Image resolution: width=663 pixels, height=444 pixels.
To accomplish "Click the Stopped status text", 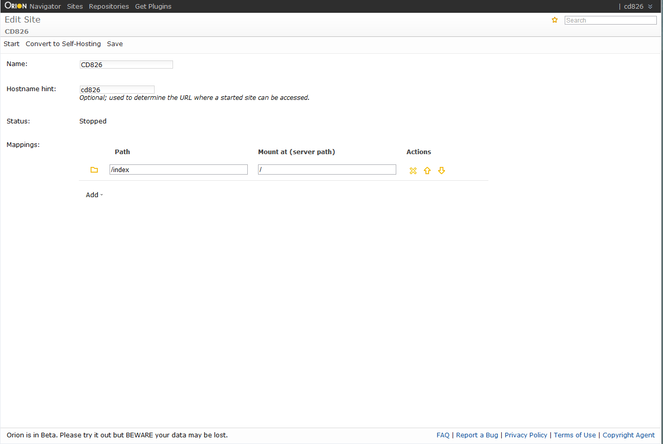I will tap(93, 121).
